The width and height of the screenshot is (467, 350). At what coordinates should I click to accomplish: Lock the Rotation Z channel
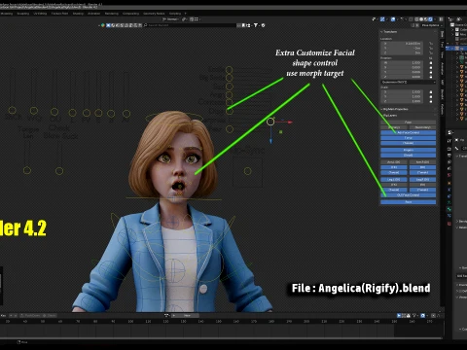pyautogui.click(x=431, y=77)
